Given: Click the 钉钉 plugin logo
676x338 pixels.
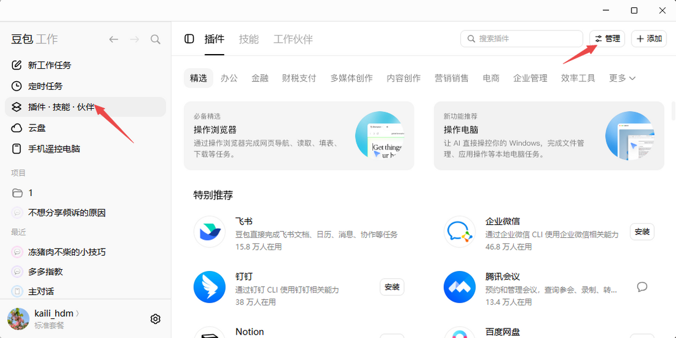Looking at the screenshot, I should (210, 287).
